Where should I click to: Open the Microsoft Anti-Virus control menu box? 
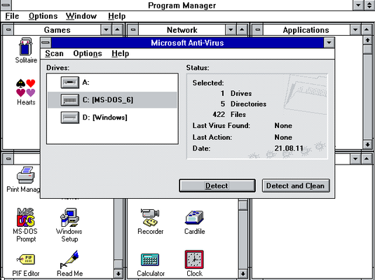pyautogui.click(x=46, y=43)
